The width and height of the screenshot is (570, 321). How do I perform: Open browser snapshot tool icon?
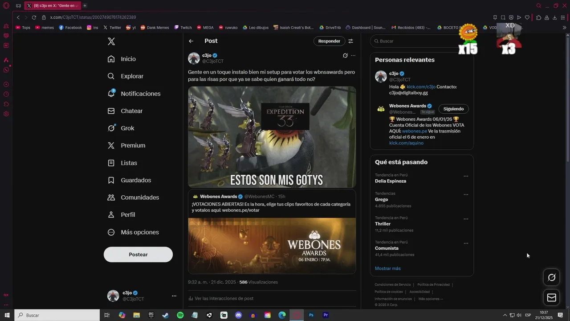[x=503, y=17]
